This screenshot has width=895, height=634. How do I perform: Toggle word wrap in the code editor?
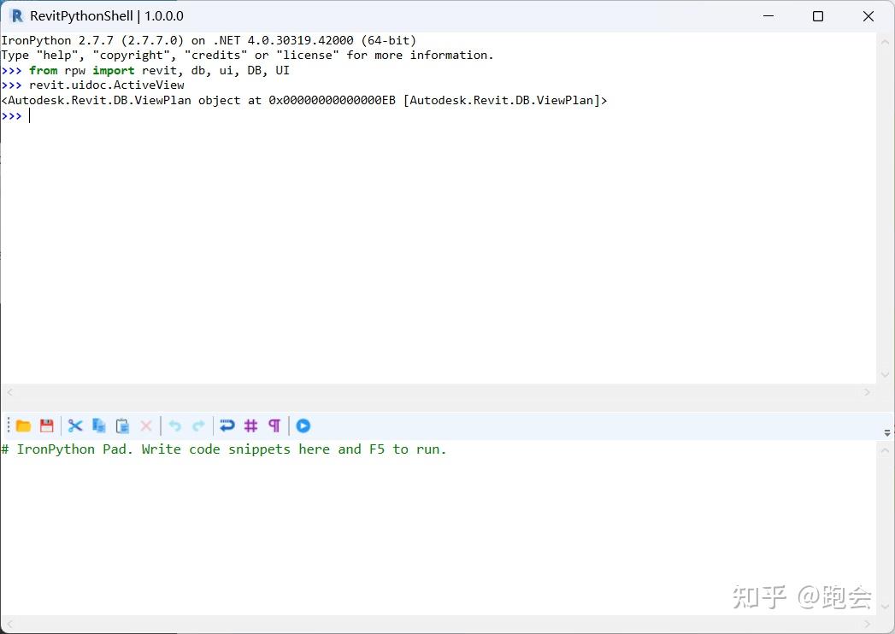pyautogui.click(x=227, y=426)
